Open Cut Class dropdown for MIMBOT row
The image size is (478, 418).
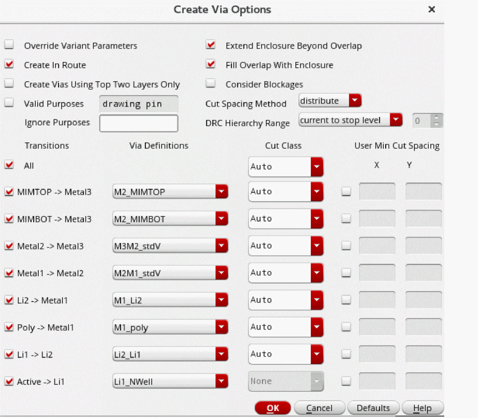pyautogui.click(x=285, y=219)
